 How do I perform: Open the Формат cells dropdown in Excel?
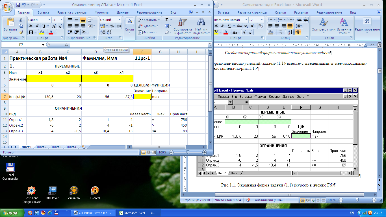point(149,32)
